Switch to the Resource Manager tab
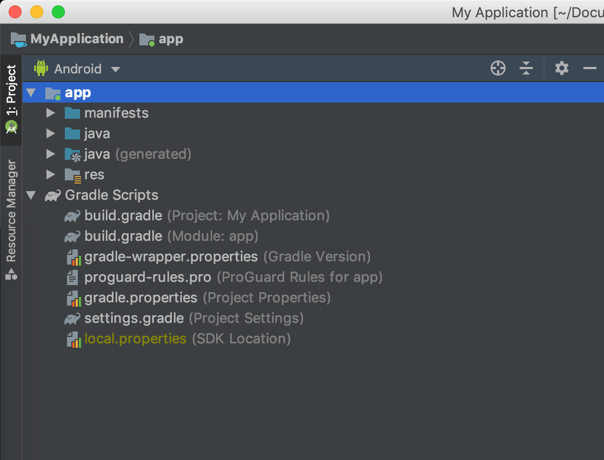604x460 pixels. click(x=11, y=219)
